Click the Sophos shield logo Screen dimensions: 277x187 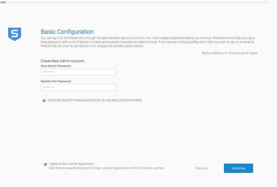point(15,34)
